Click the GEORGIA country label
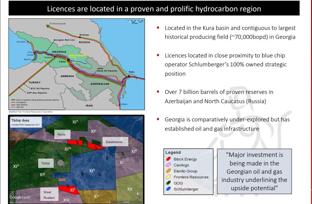 [x=59, y=52]
